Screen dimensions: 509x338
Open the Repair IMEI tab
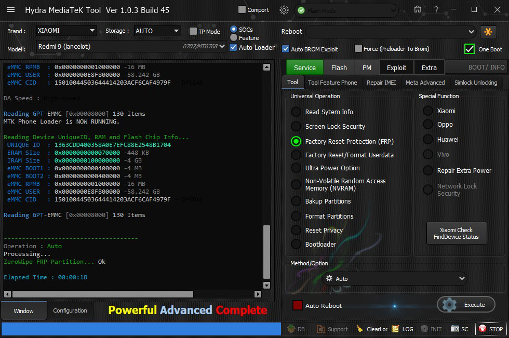point(381,83)
